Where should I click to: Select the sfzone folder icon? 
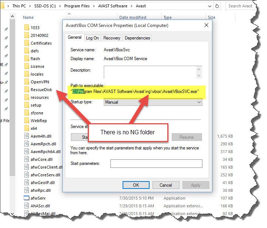click(x=27, y=113)
